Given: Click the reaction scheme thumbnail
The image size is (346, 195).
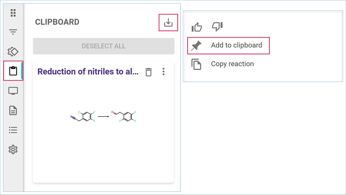Looking at the screenshot, I should point(103,117).
